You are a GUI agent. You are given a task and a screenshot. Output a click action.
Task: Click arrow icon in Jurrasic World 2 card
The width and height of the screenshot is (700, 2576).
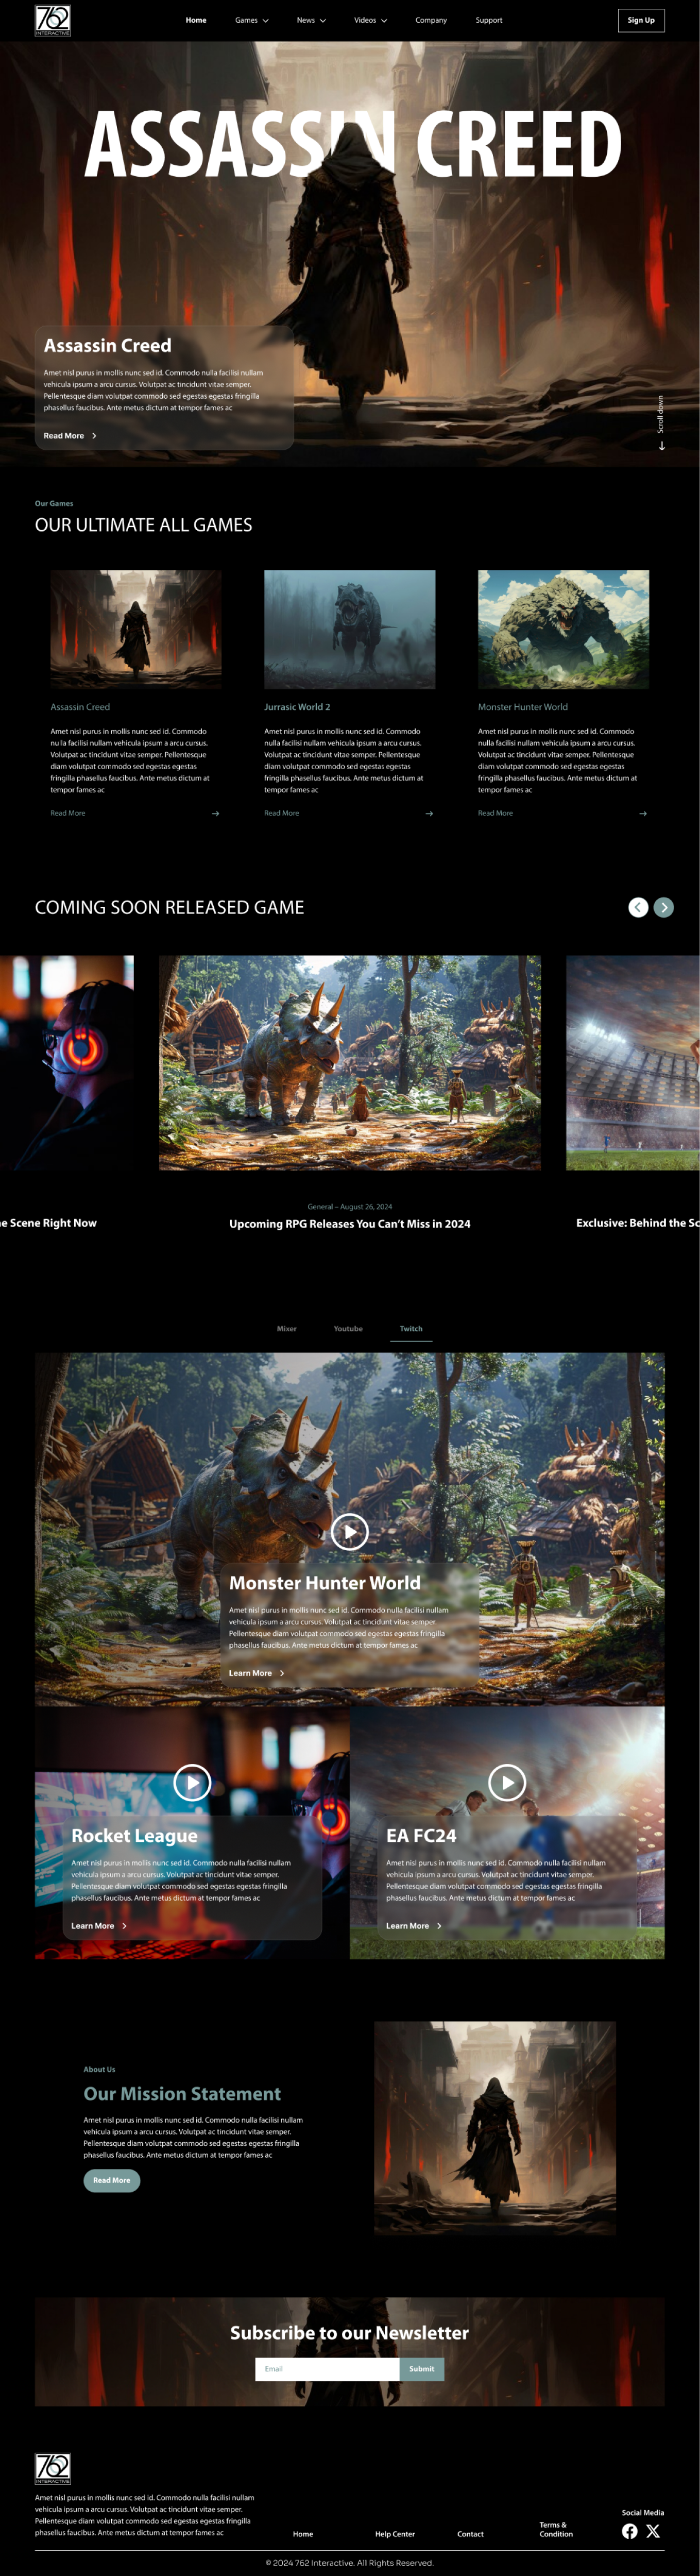pyautogui.click(x=429, y=813)
